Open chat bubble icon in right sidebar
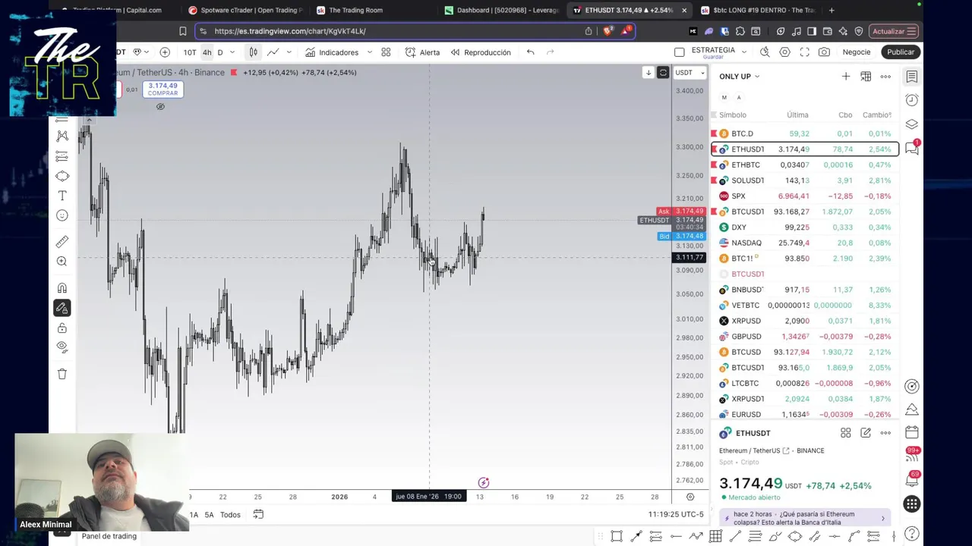This screenshot has height=546, width=972. pos(912,149)
